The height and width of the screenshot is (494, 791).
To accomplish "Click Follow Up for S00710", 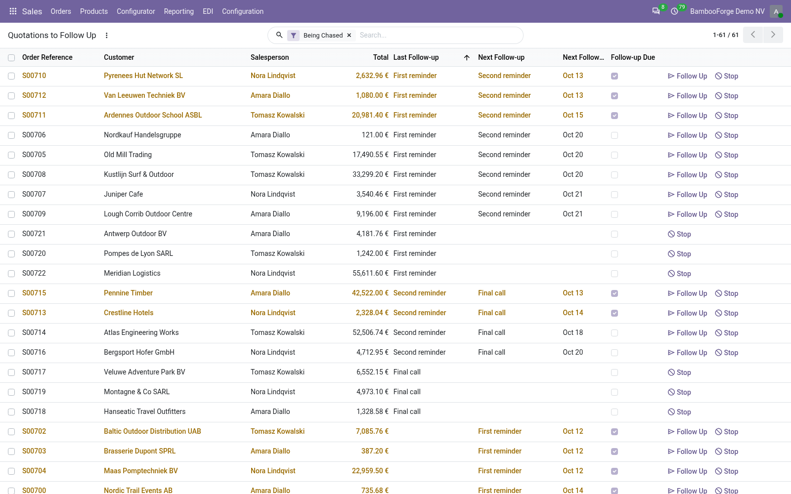I will click(x=687, y=76).
